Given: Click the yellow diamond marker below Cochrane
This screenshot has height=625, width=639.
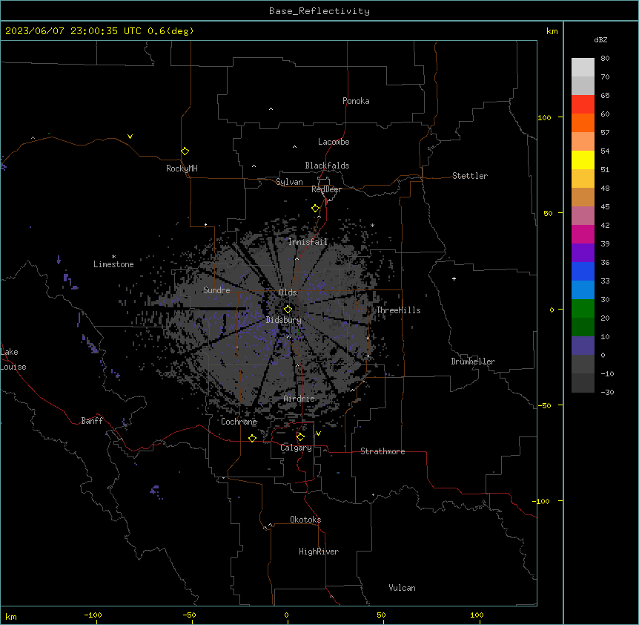Looking at the screenshot, I should click(252, 438).
